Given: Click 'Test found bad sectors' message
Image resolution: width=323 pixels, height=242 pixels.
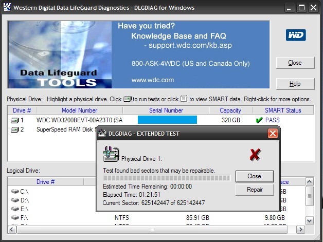Looking at the screenshot, I should coord(159,171).
